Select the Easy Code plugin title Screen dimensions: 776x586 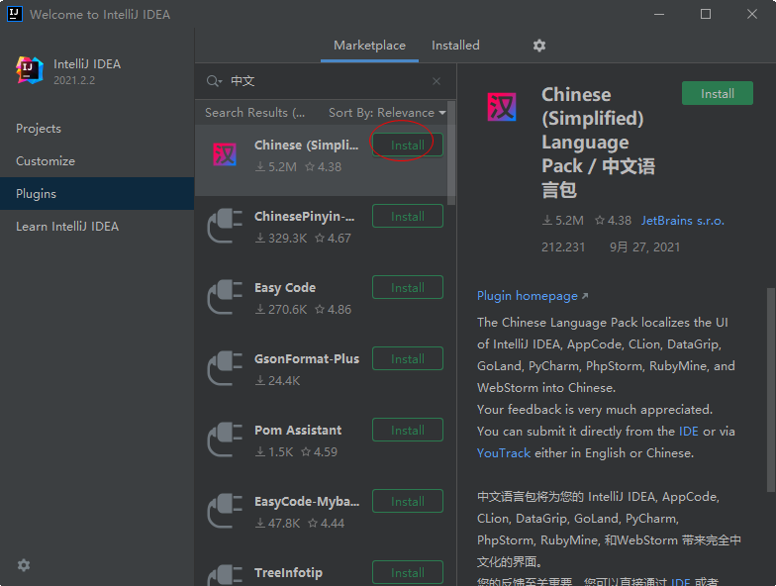point(285,287)
